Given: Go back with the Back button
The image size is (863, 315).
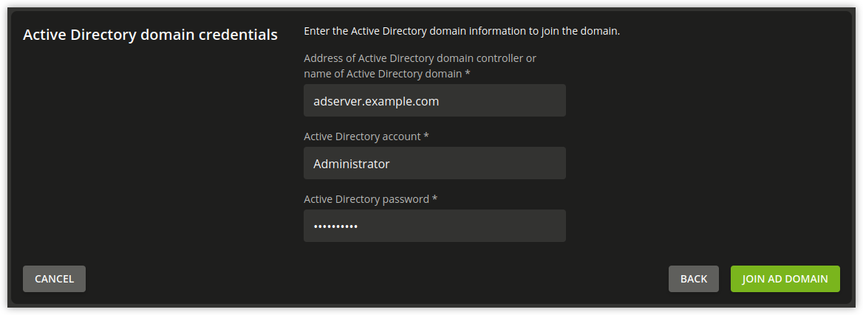Looking at the screenshot, I should (x=693, y=279).
